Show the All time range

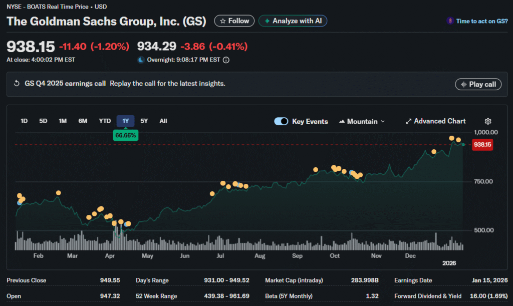[x=163, y=121]
